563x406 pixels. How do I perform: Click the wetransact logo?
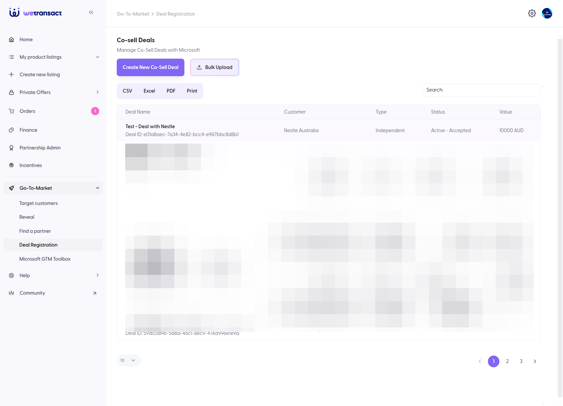tap(35, 12)
